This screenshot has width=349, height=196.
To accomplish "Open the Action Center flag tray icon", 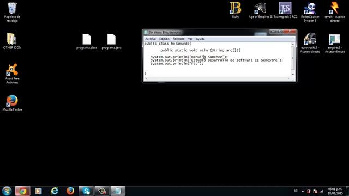I will pyautogui.click(x=315, y=191).
